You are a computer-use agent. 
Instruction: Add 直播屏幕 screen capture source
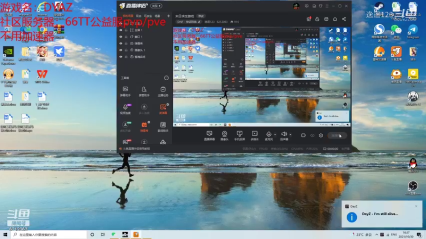click(209, 135)
